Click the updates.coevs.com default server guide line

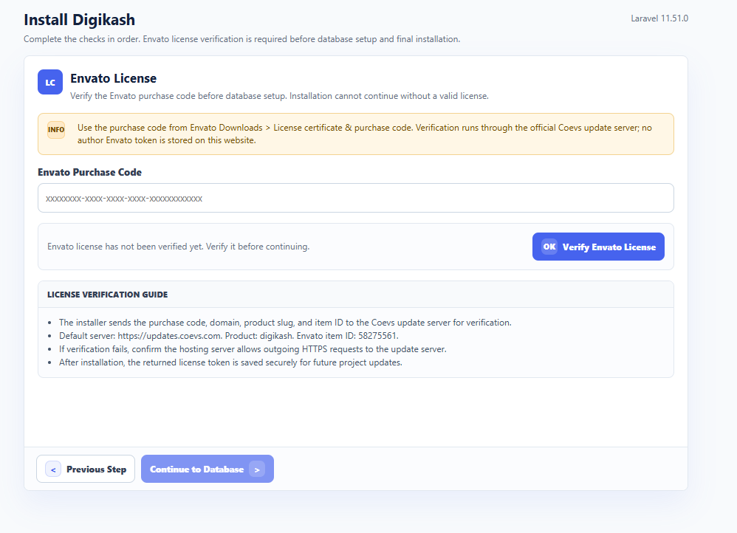(x=229, y=336)
